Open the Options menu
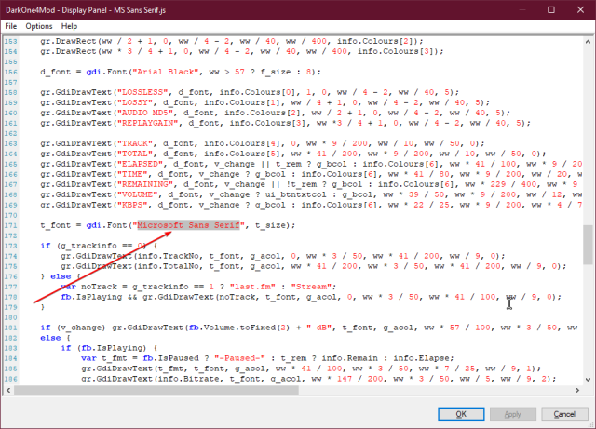 point(39,26)
